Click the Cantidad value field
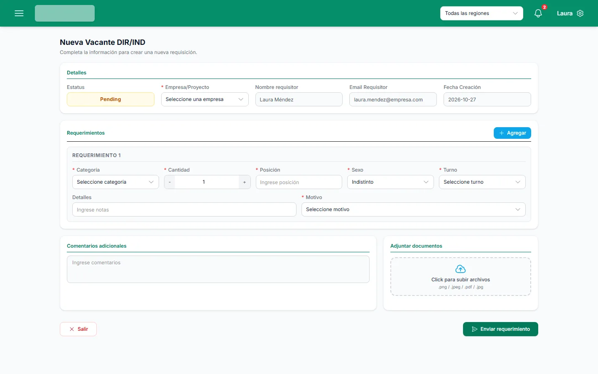This screenshot has width=598, height=374. click(x=207, y=182)
